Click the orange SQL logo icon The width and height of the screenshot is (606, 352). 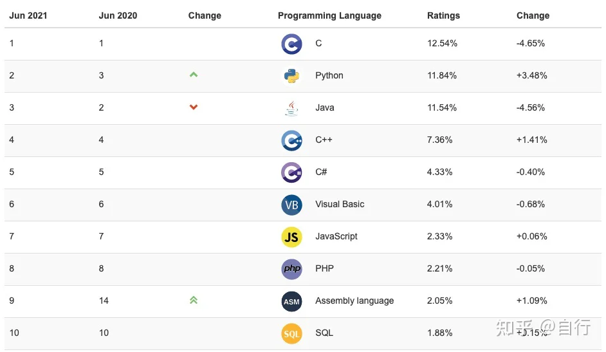[291, 333]
